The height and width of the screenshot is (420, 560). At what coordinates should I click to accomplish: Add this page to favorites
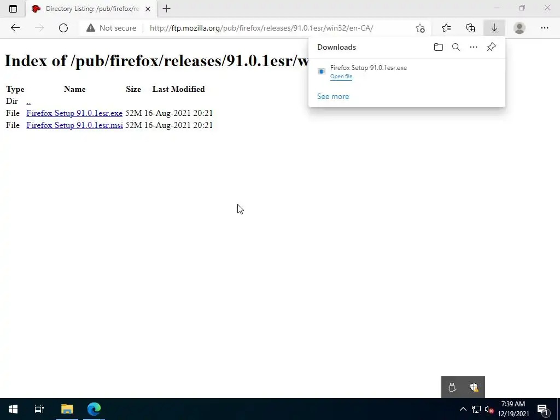point(420,28)
